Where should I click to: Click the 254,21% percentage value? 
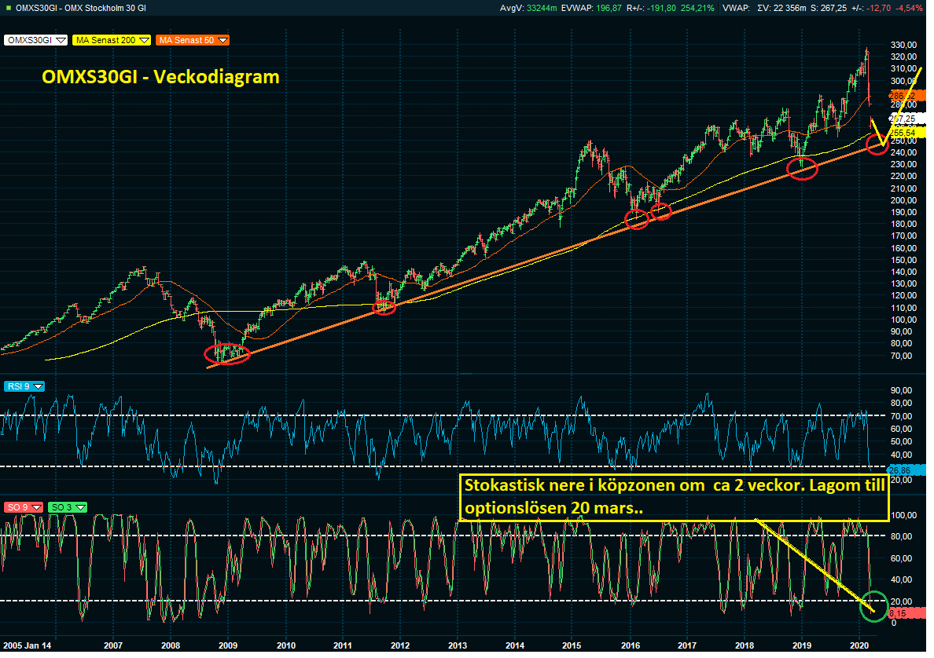[699, 8]
